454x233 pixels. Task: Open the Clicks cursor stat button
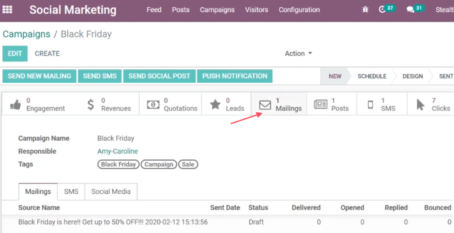[431, 104]
